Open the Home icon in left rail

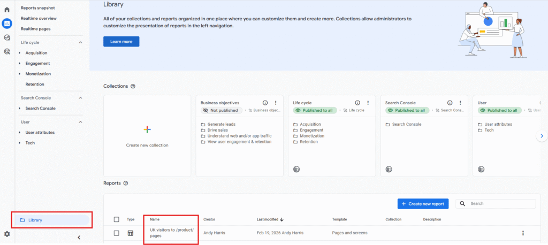pyautogui.click(x=6, y=10)
